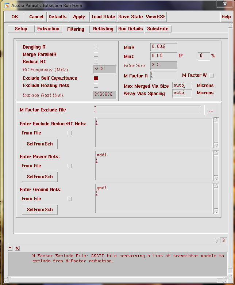Click the Ground Nets text area

coord(154,198)
